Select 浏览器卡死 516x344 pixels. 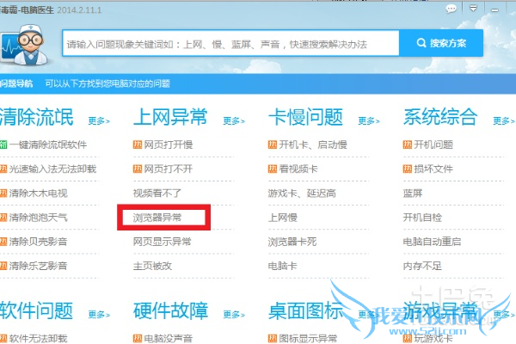tap(292, 242)
